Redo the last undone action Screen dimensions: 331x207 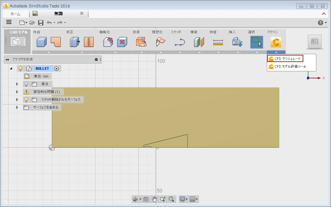[x=60, y=22]
